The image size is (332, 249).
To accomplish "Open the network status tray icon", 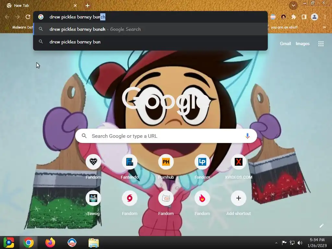I will point(292,243).
